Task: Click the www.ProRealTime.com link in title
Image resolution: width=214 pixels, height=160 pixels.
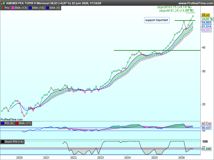Action: click(x=196, y=3)
